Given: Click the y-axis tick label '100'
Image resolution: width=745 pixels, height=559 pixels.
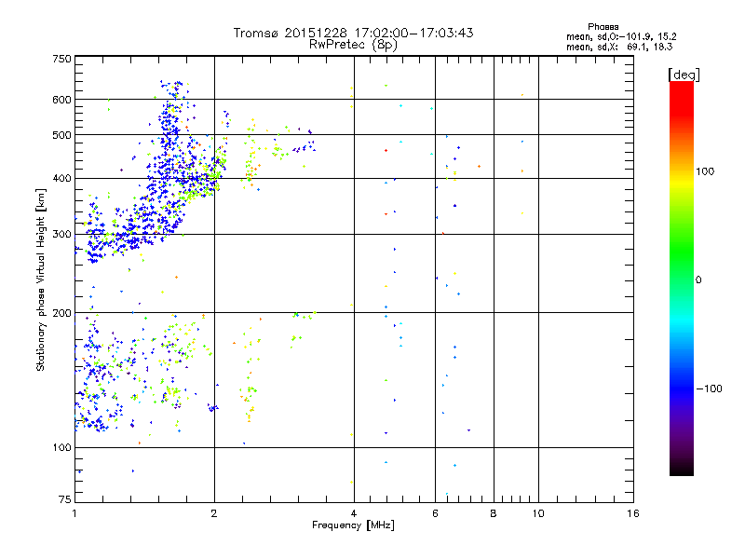Looking at the screenshot, I should pos(61,447).
